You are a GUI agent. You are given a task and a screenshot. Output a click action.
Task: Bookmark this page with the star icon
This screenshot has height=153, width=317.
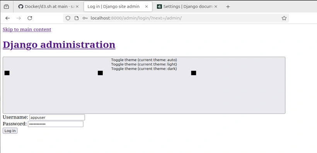[x=284, y=18]
